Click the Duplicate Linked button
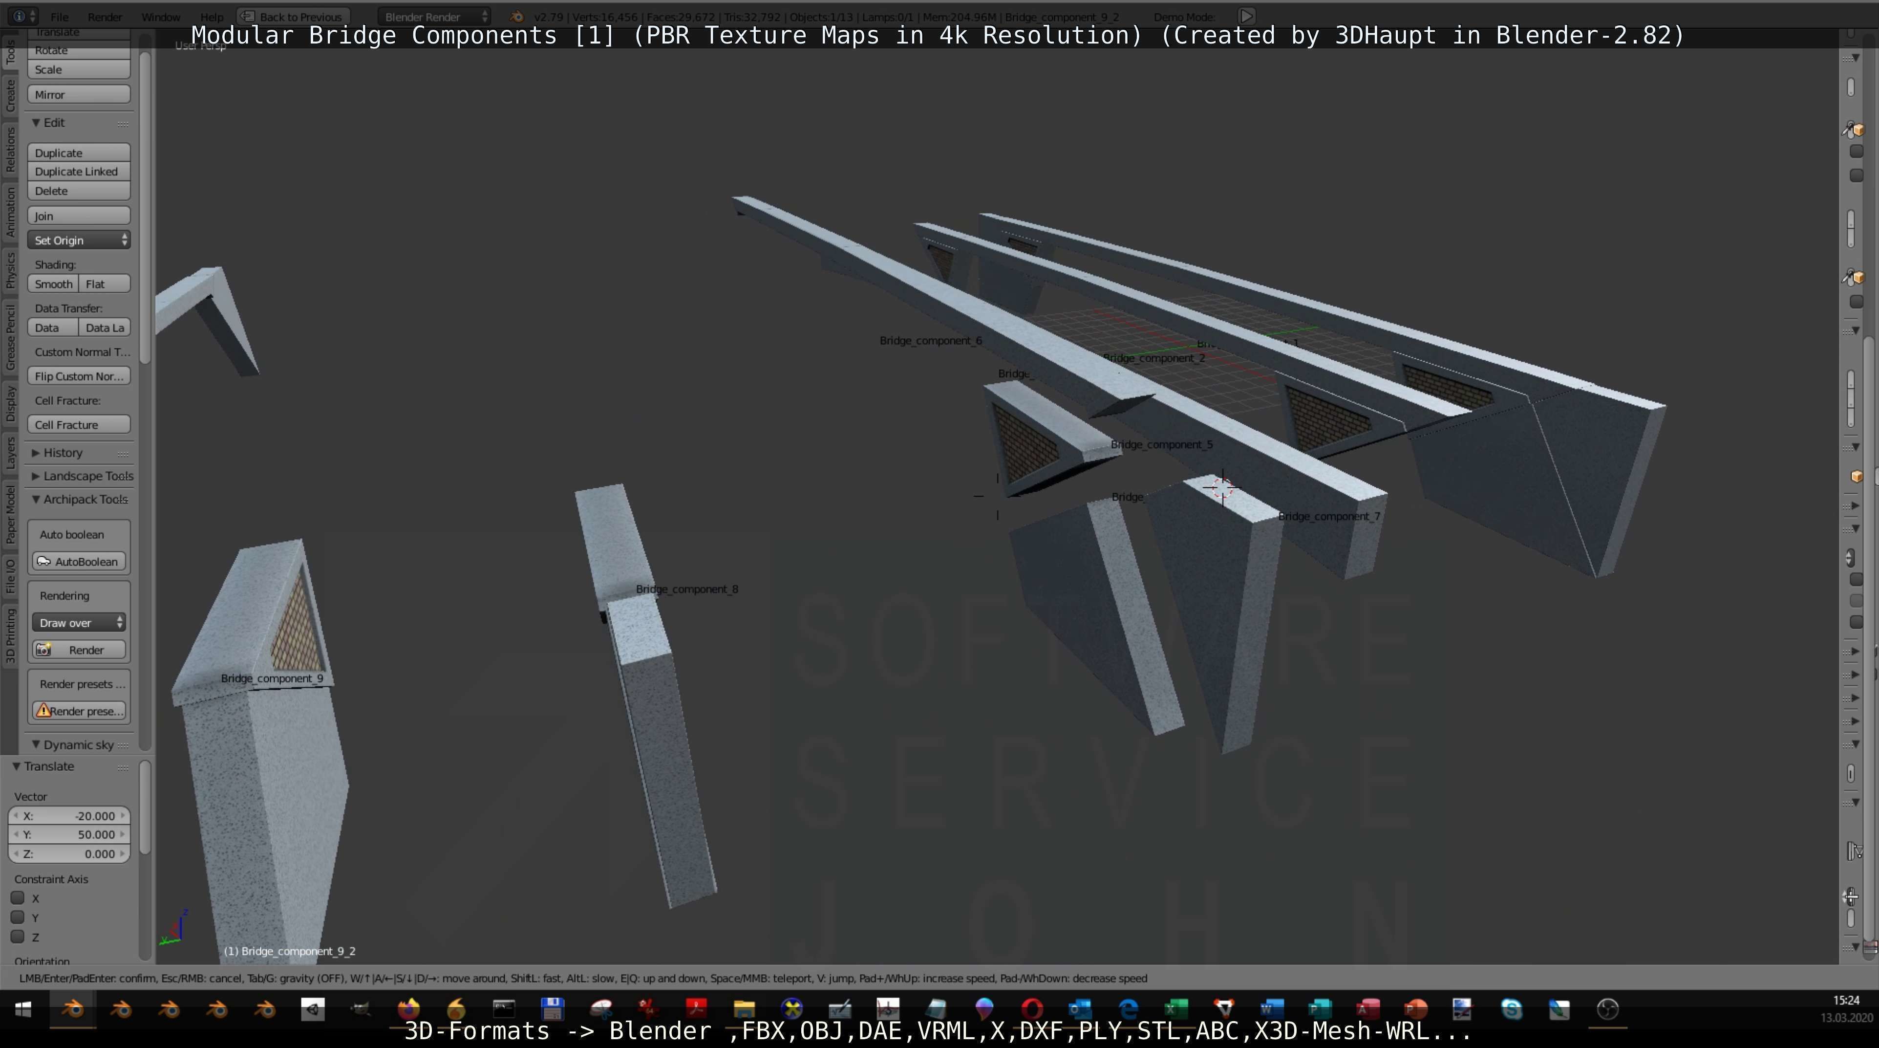The image size is (1879, 1048). (79, 172)
